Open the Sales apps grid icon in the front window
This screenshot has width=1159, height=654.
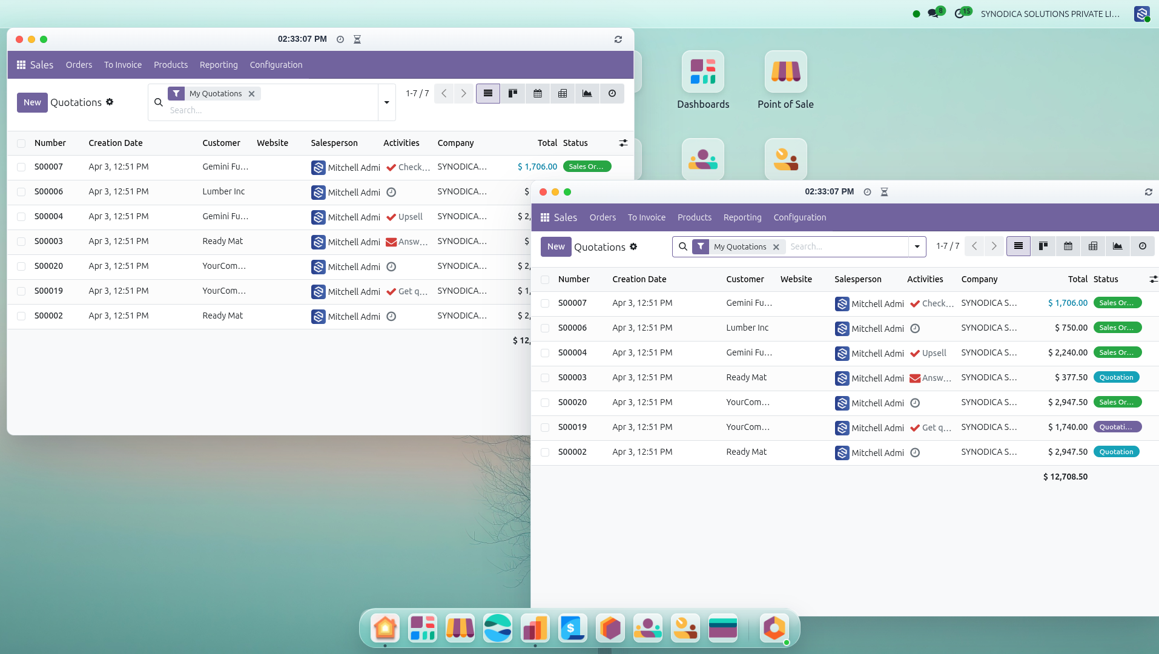point(545,217)
